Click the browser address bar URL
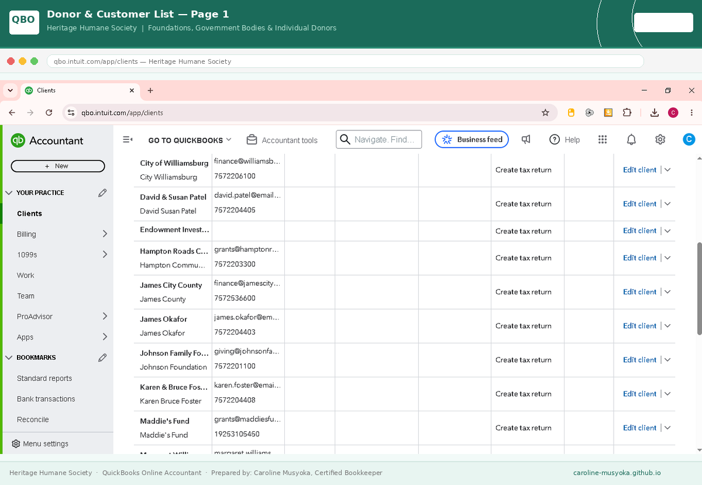 [122, 113]
